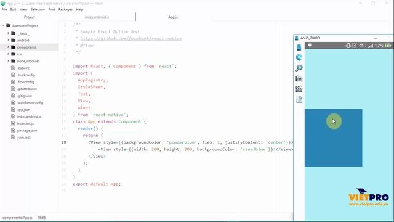Image resolution: width=394 pixels, height=222 pixels.
Task: Click the document icon in ASUS_Z008D sidebar
Action: [x=299, y=99]
